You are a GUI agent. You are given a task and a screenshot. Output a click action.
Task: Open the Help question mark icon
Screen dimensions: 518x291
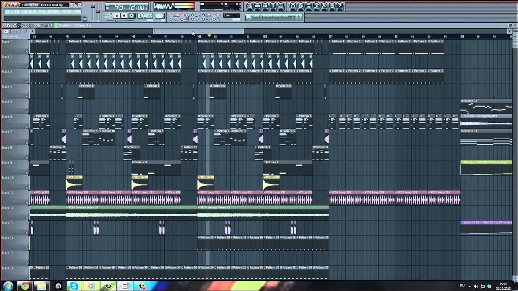click(x=340, y=6)
